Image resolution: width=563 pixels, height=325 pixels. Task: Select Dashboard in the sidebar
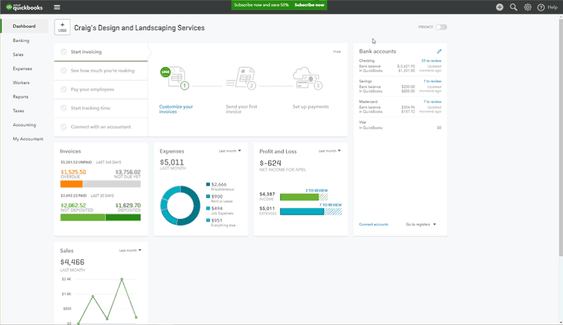click(24, 26)
